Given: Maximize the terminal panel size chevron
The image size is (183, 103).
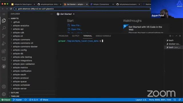Looking at the screenshot, I should [x=176, y=36].
